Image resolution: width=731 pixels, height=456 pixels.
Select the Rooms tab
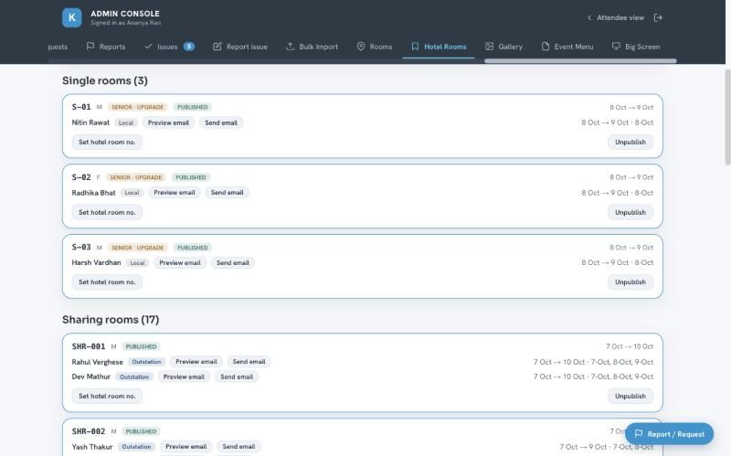(x=375, y=47)
